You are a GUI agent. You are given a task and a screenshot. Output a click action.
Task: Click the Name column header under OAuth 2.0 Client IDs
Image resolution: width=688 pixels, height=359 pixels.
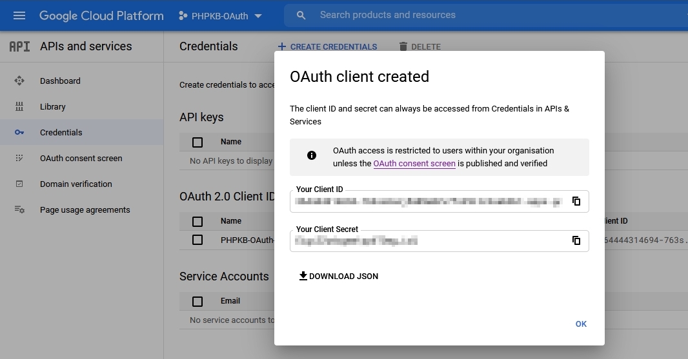[231, 221]
